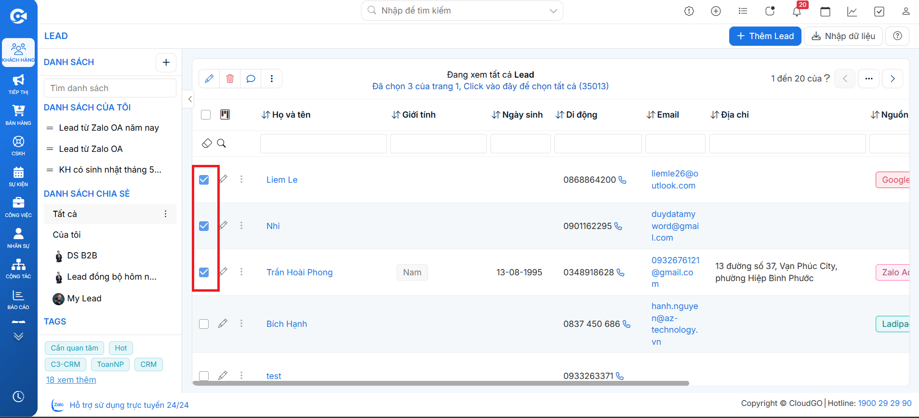Open Khách Hàng module in sidebar

pyautogui.click(x=18, y=53)
